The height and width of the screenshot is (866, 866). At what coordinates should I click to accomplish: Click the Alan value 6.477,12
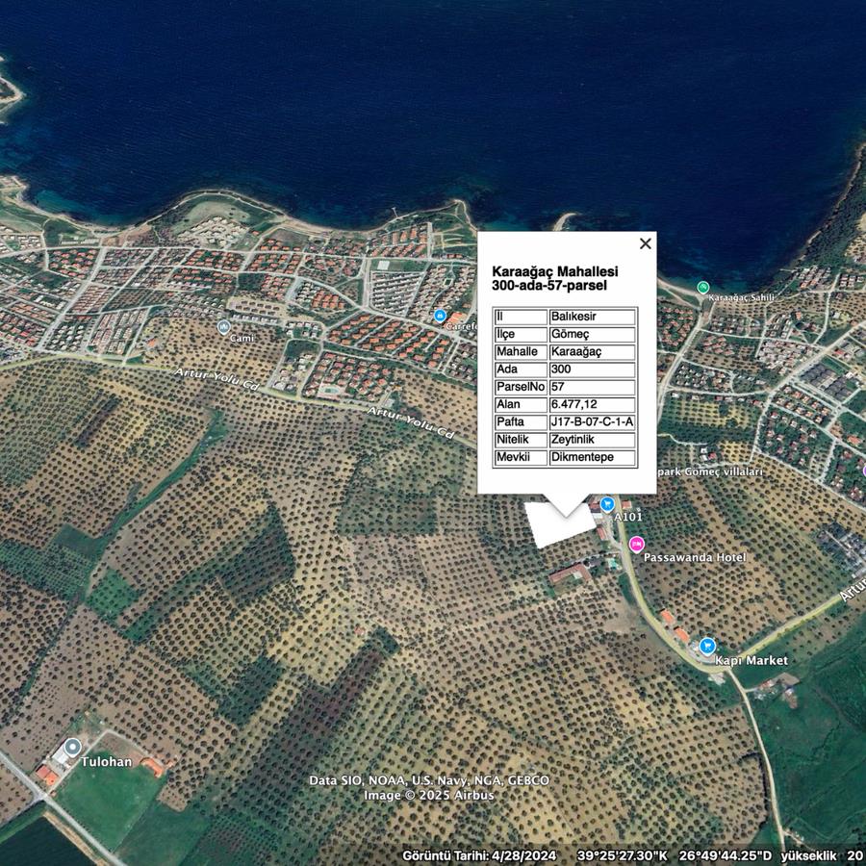coord(592,405)
